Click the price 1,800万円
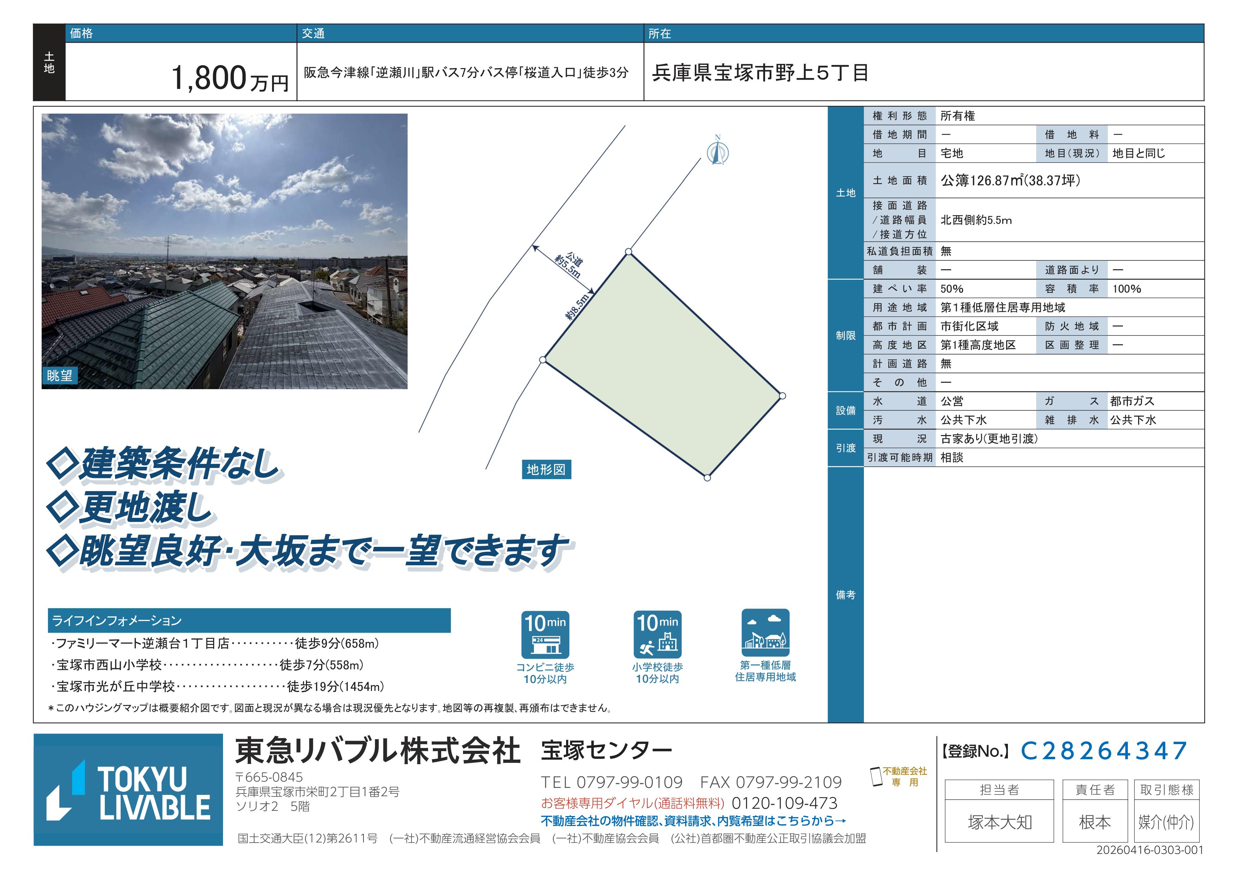 coord(230,78)
